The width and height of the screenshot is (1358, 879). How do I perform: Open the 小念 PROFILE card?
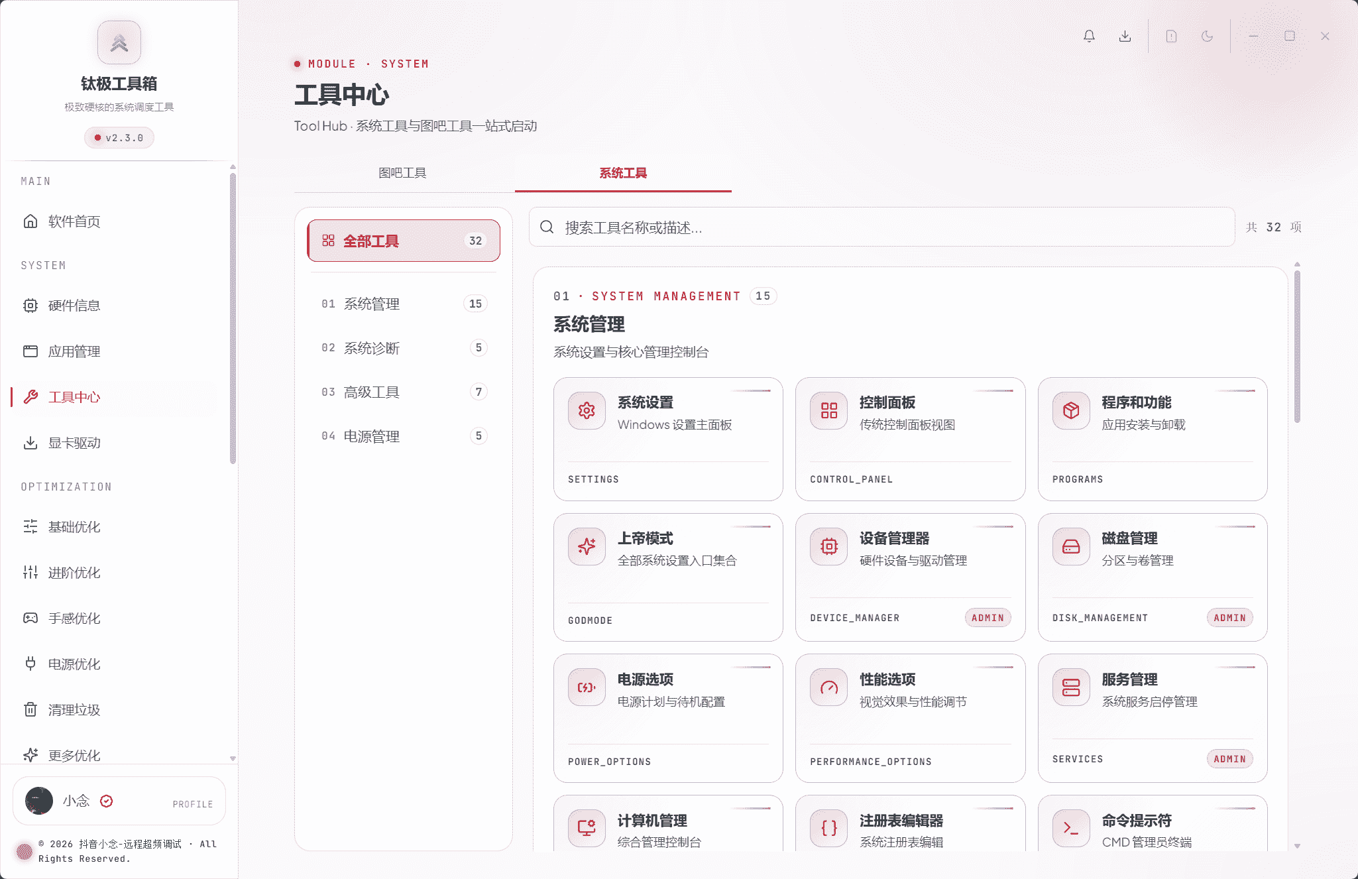[x=119, y=801]
